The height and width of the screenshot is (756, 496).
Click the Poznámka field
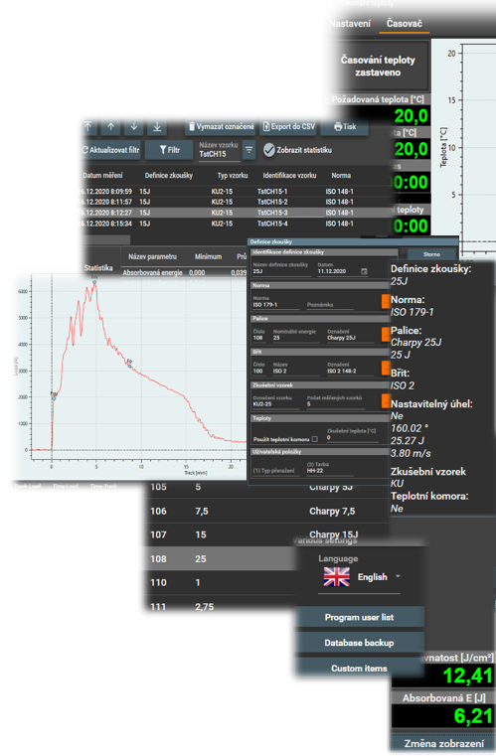click(x=330, y=305)
